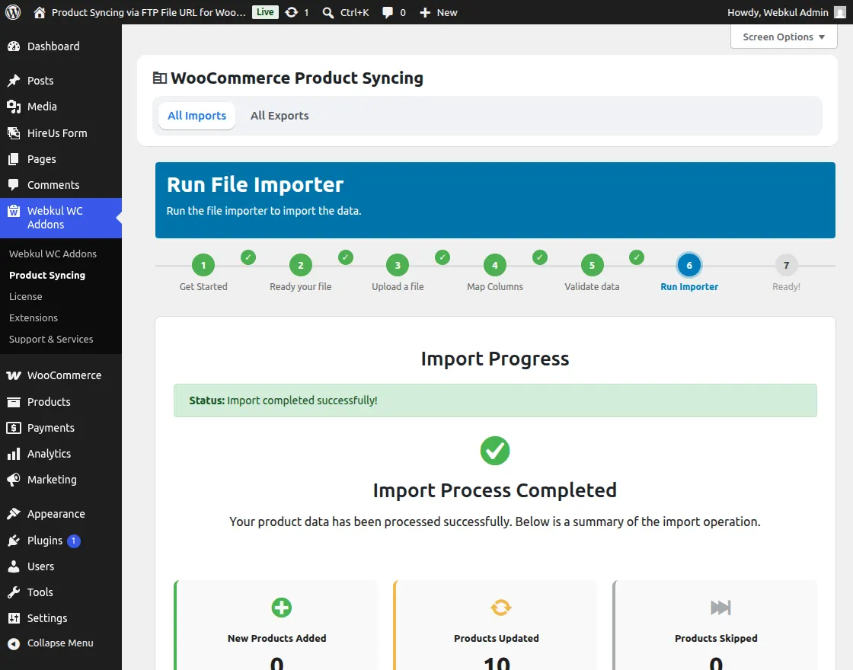Click the site title in admin bar

pos(149,12)
